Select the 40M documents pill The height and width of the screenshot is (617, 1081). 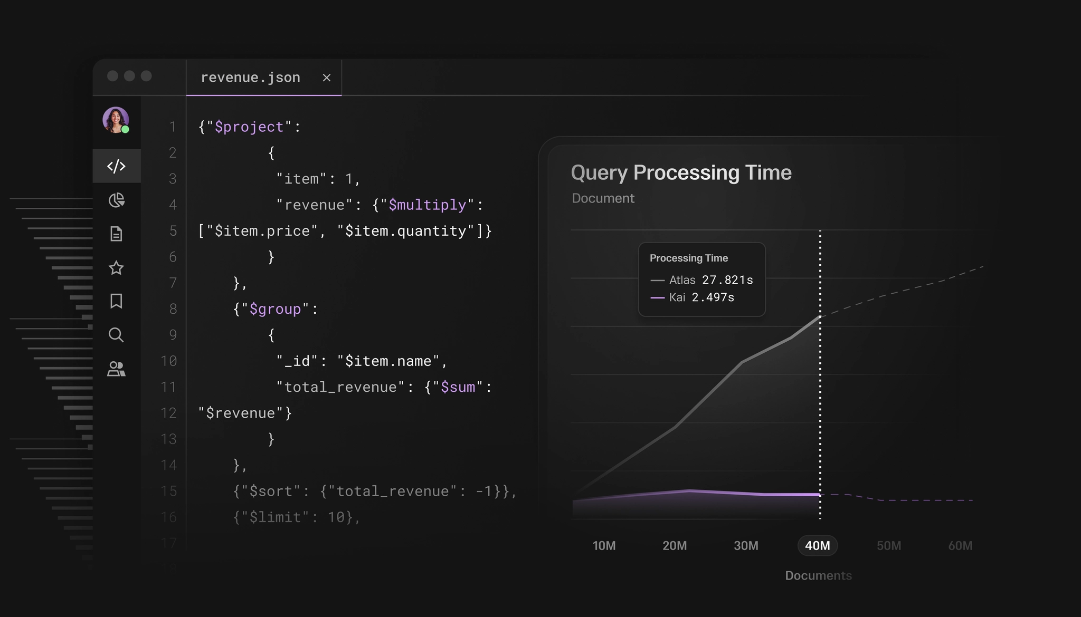click(818, 546)
